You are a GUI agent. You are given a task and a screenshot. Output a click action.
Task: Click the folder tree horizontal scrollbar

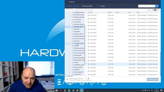[69, 76]
